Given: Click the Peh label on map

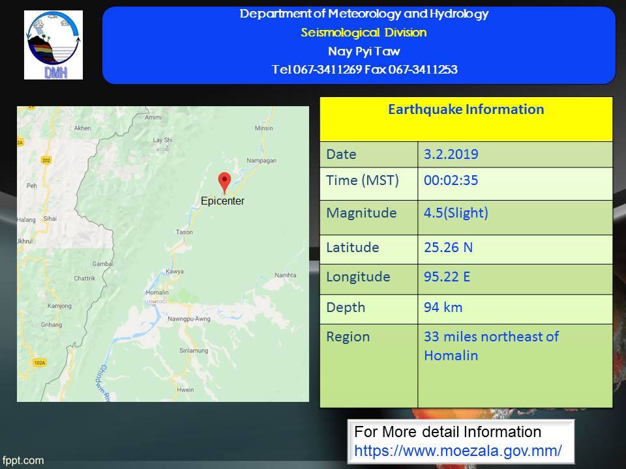Looking at the screenshot, I should point(31,186).
